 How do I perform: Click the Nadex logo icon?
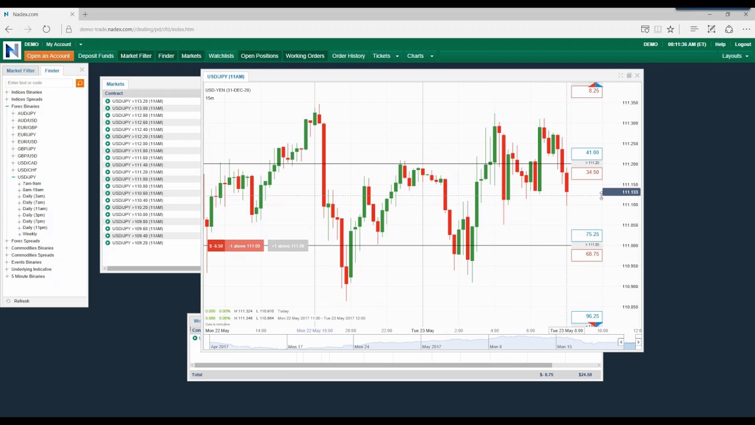[12, 50]
